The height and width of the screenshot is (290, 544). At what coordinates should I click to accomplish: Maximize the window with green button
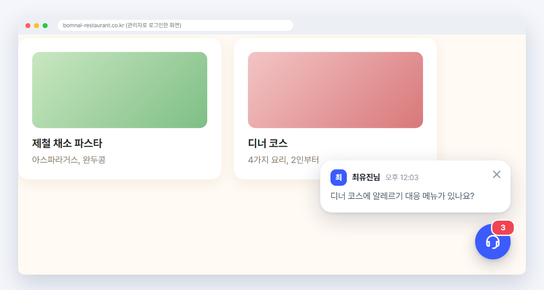pos(45,25)
